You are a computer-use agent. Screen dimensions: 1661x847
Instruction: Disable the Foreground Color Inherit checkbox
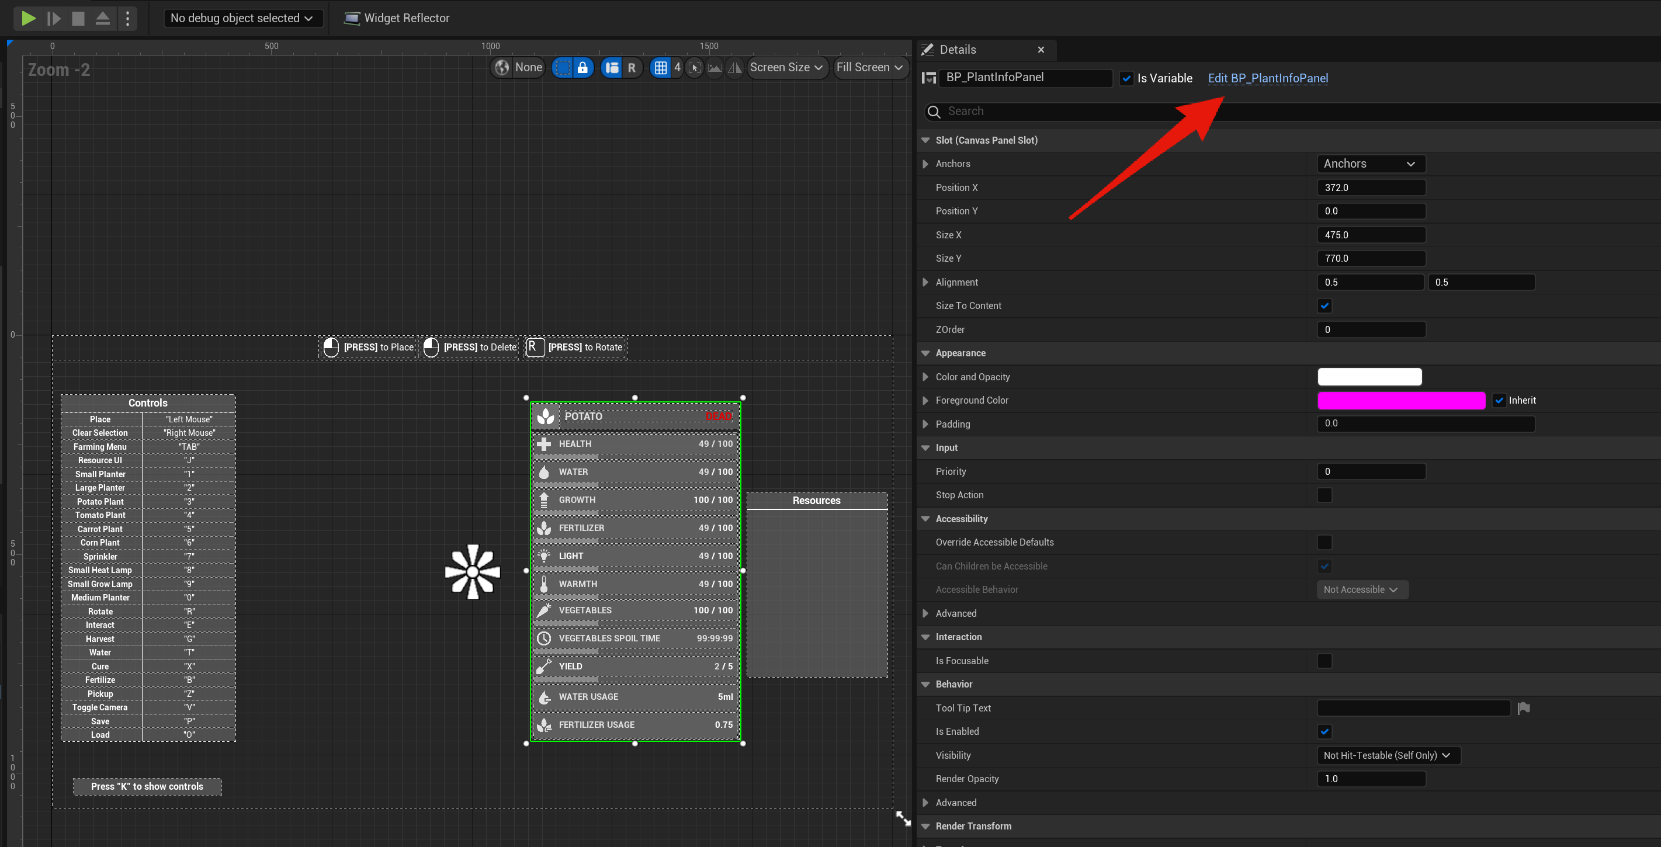[1499, 400]
